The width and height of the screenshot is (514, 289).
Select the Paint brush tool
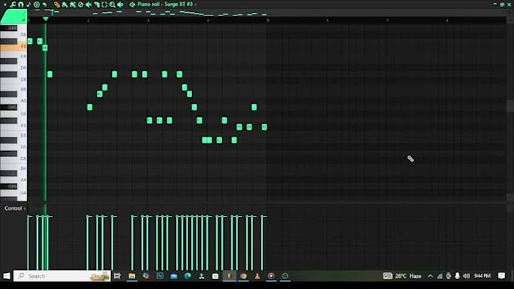click(65, 5)
